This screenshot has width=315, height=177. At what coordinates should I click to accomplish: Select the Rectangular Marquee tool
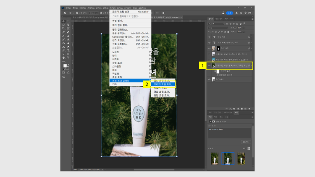[x=68, y=21]
